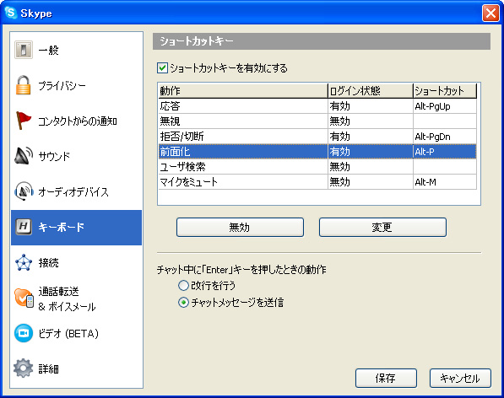Click the キャンセル button
The height and width of the screenshot is (398, 504).
point(460,378)
